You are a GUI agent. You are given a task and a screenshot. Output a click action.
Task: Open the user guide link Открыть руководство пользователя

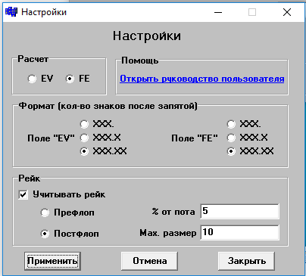click(202, 79)
